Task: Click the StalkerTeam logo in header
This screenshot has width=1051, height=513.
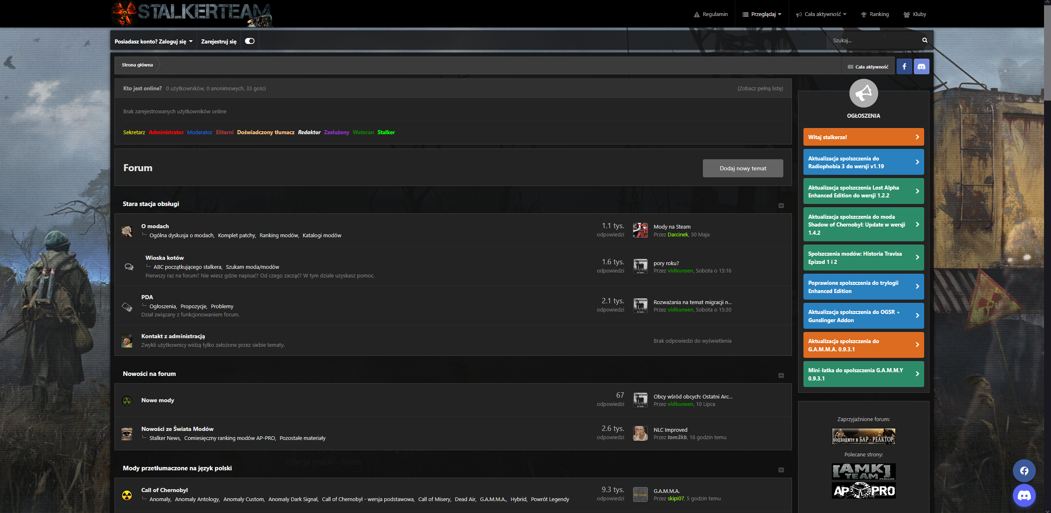Action: (x=192, y=14)
